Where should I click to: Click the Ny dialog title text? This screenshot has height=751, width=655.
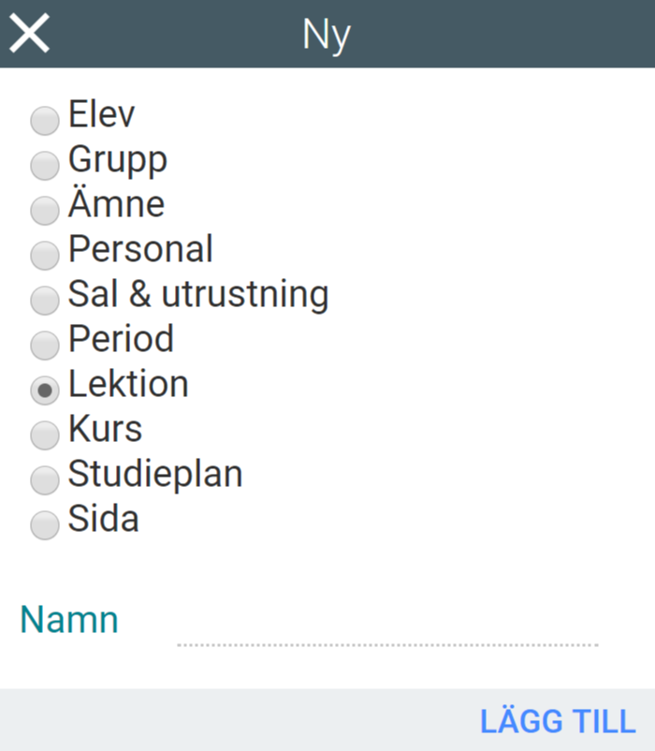click(x=327, y=35)
